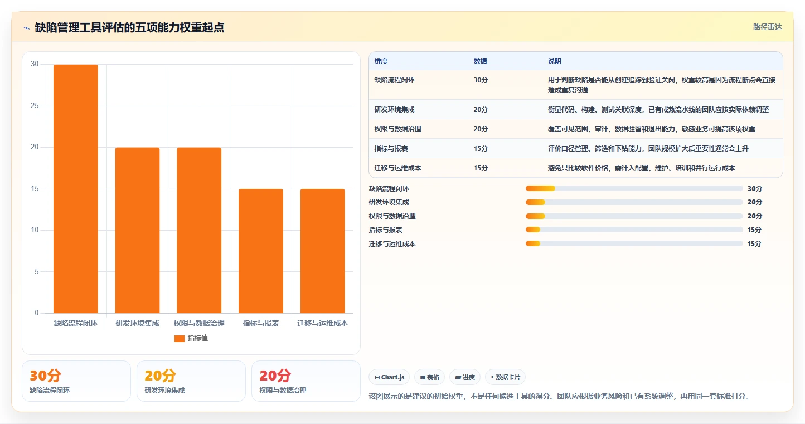Select the 进度 chip

(x=464, y=377)
